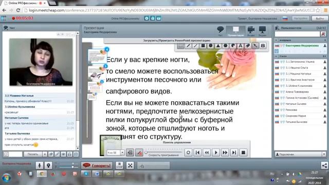
Task: Click the Skype icon in taskbar
Action: click(86, 174)
